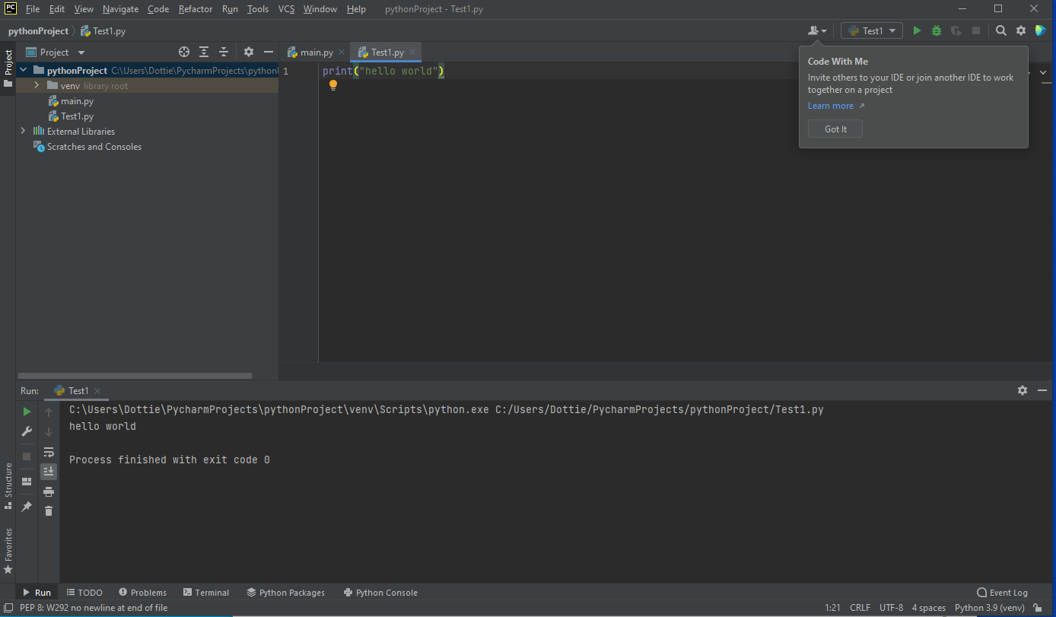The height and width of the screenshot is (617, 1056).
Task: Click the Run panel stop square icon
Action: coord(27,456)
